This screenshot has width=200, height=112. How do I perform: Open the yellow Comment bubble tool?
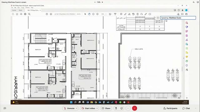point(187,57)
